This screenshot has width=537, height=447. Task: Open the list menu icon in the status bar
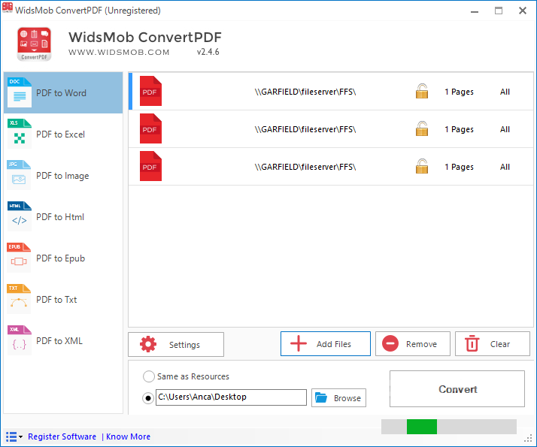point(14,436)
